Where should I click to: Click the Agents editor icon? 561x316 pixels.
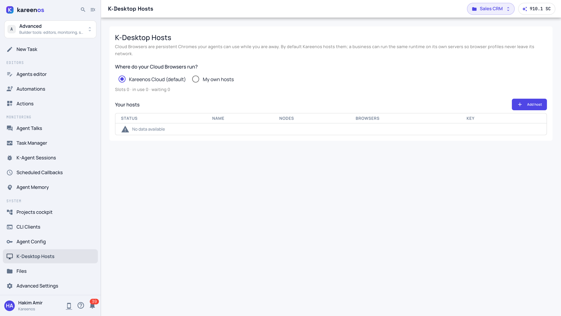coord(10,74)
